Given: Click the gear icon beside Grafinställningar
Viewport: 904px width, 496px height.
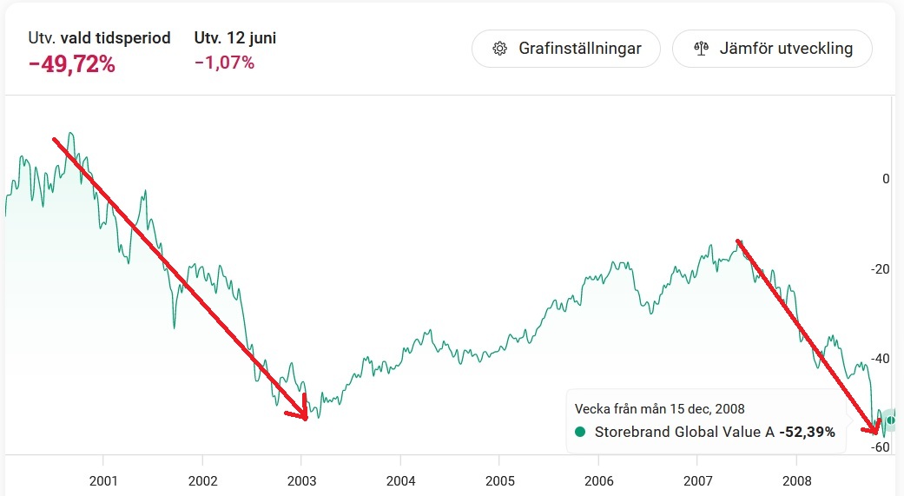Looking at the screenshot, I should (x=499, y=49).
